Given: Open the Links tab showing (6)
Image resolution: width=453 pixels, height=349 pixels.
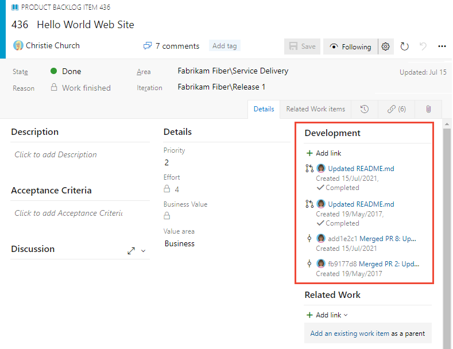Looking at the screenshot, I should (x=397, y=109).
